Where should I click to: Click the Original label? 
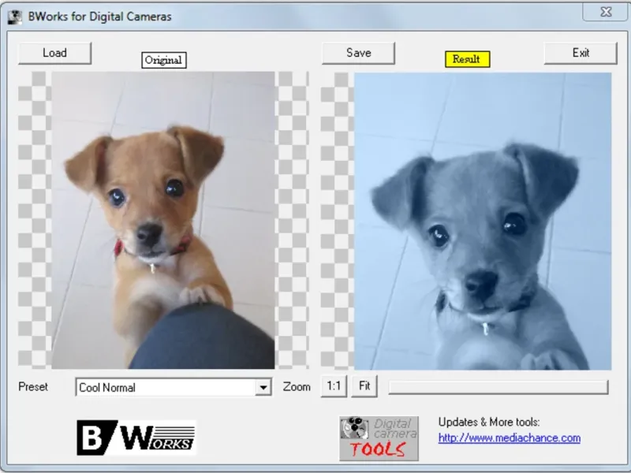164,60
